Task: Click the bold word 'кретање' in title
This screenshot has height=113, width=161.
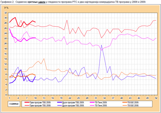Action: point(32,2)
